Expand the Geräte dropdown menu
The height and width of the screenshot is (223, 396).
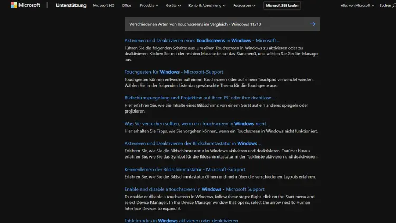click(x=173, y=5)
